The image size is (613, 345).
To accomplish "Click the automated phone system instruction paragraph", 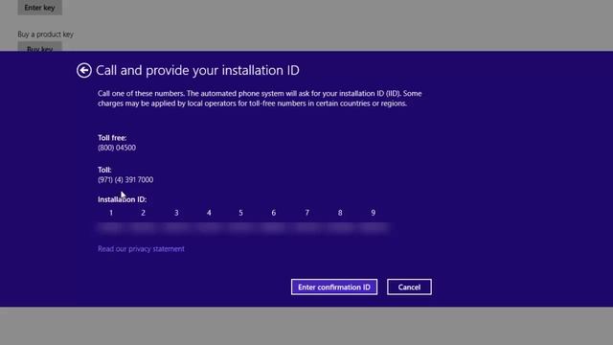I will [260, 99].
